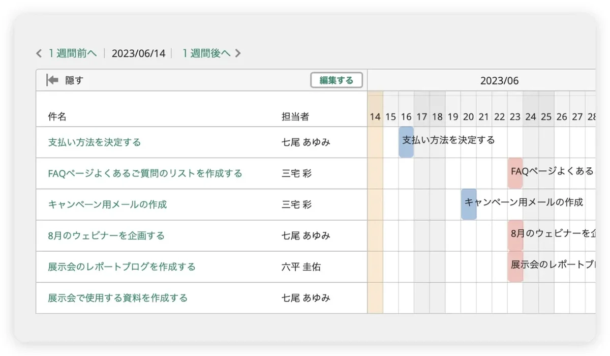Click day 26 in the chart header
The image size is (610, 356).
[x=562, y=117]
